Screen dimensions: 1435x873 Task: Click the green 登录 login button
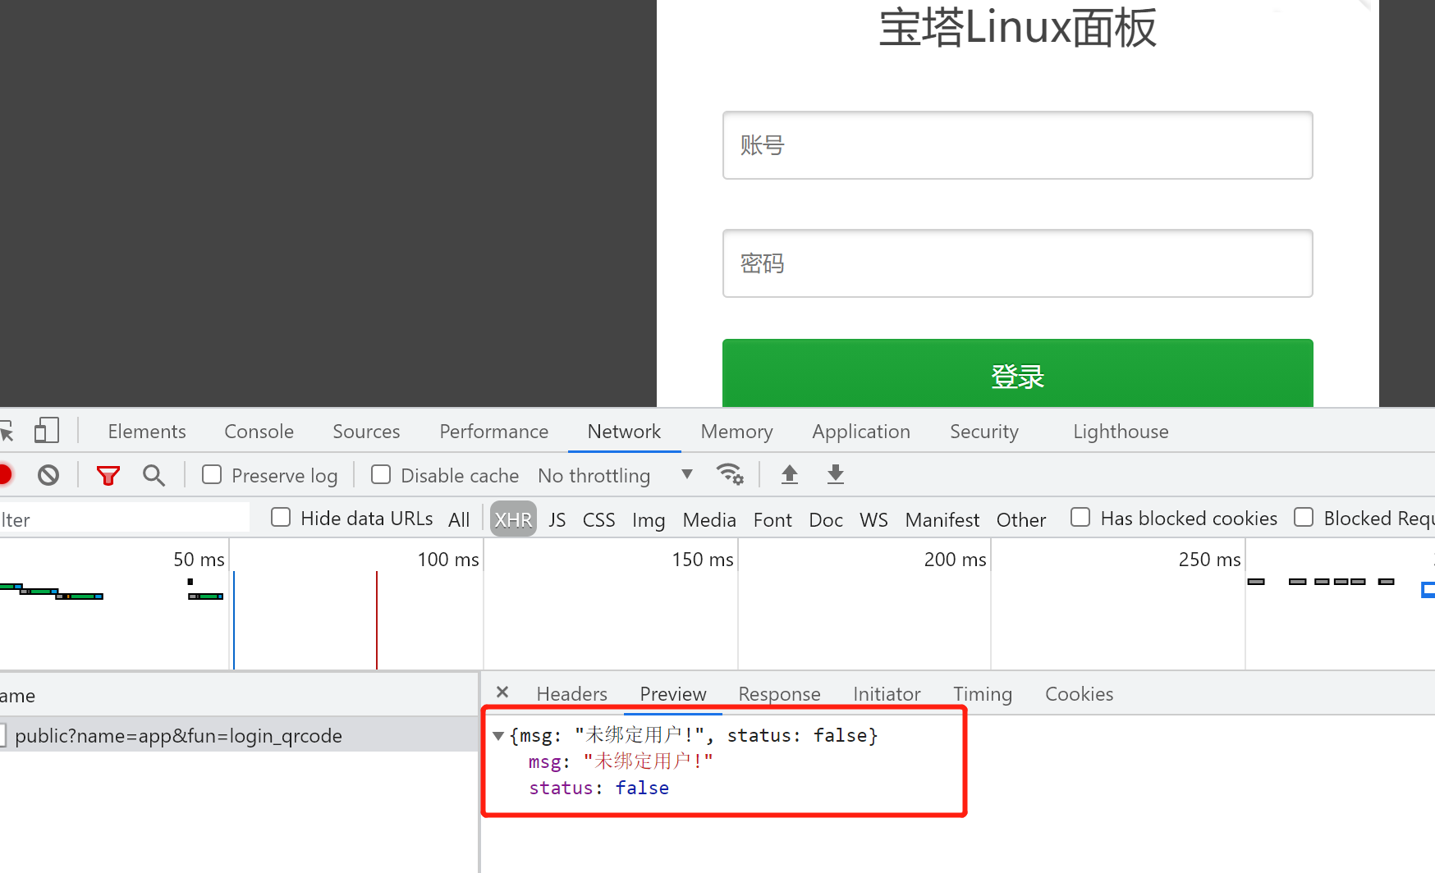[1018, 373]
